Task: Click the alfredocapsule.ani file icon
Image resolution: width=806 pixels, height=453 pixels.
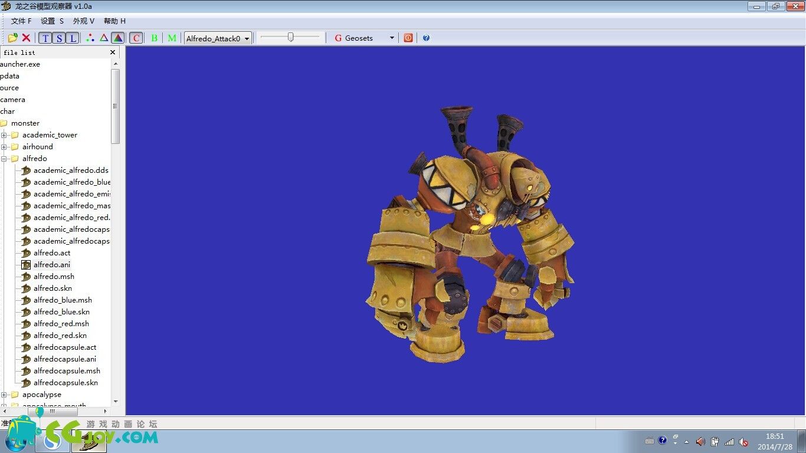Action: [26, 359]
